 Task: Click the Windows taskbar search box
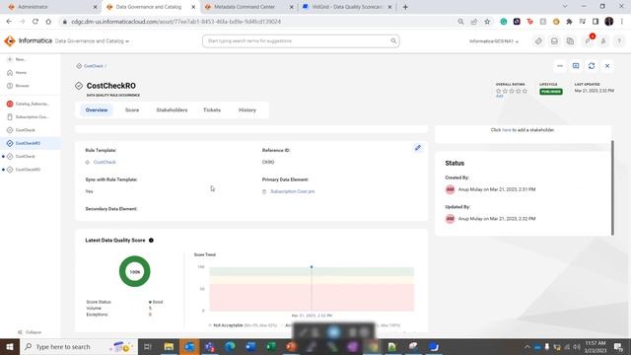point(79,346)
